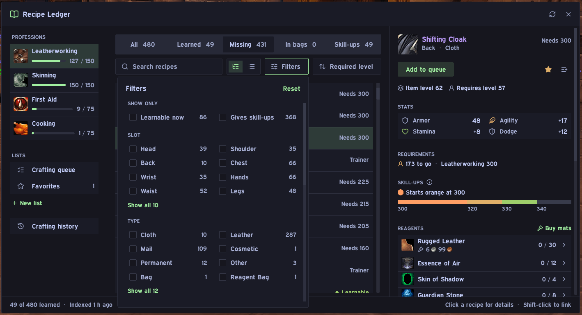Click the Recipe Ledger book icon

pos(14,14)
